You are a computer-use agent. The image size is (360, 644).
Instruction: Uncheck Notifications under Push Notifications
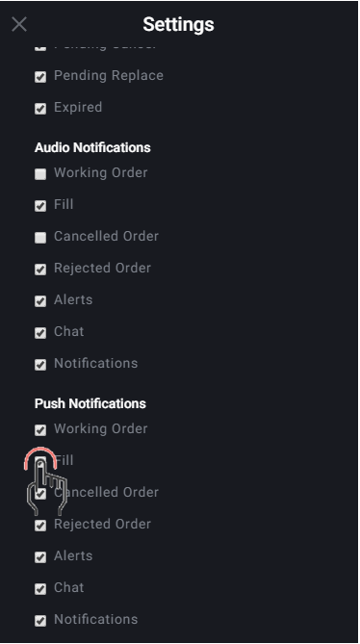pos(40,621)
